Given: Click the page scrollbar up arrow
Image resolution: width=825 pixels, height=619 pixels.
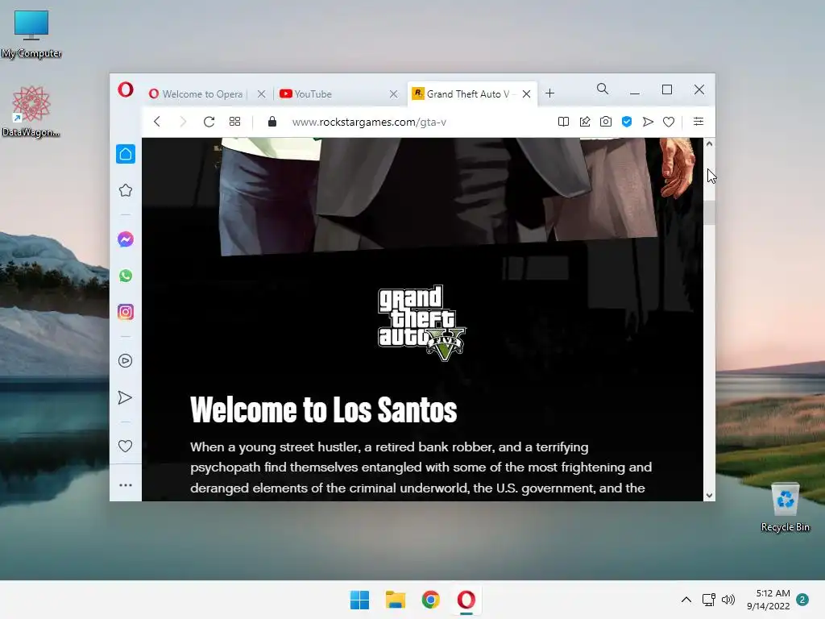Looking at the screenshot, I should click(x=709, y=143).
